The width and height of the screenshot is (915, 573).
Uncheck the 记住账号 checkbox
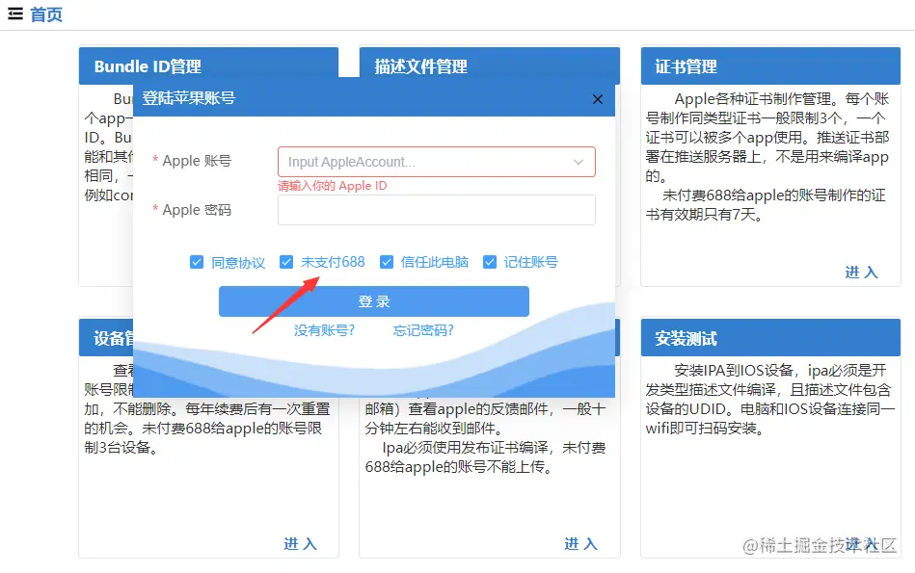coord(490,262)
